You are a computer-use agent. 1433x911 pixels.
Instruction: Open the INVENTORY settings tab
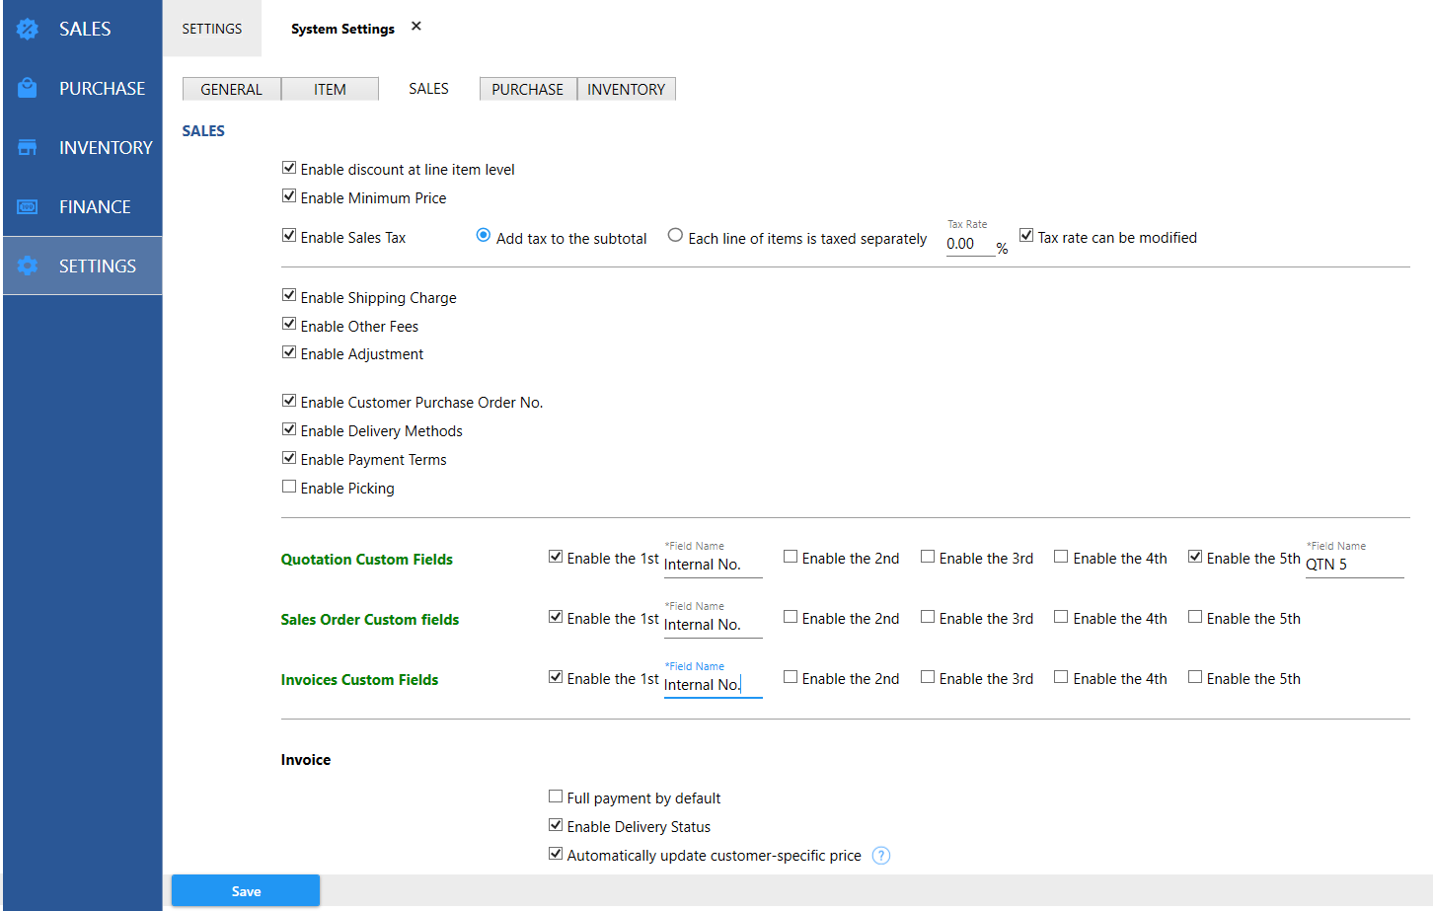point(626,89)
